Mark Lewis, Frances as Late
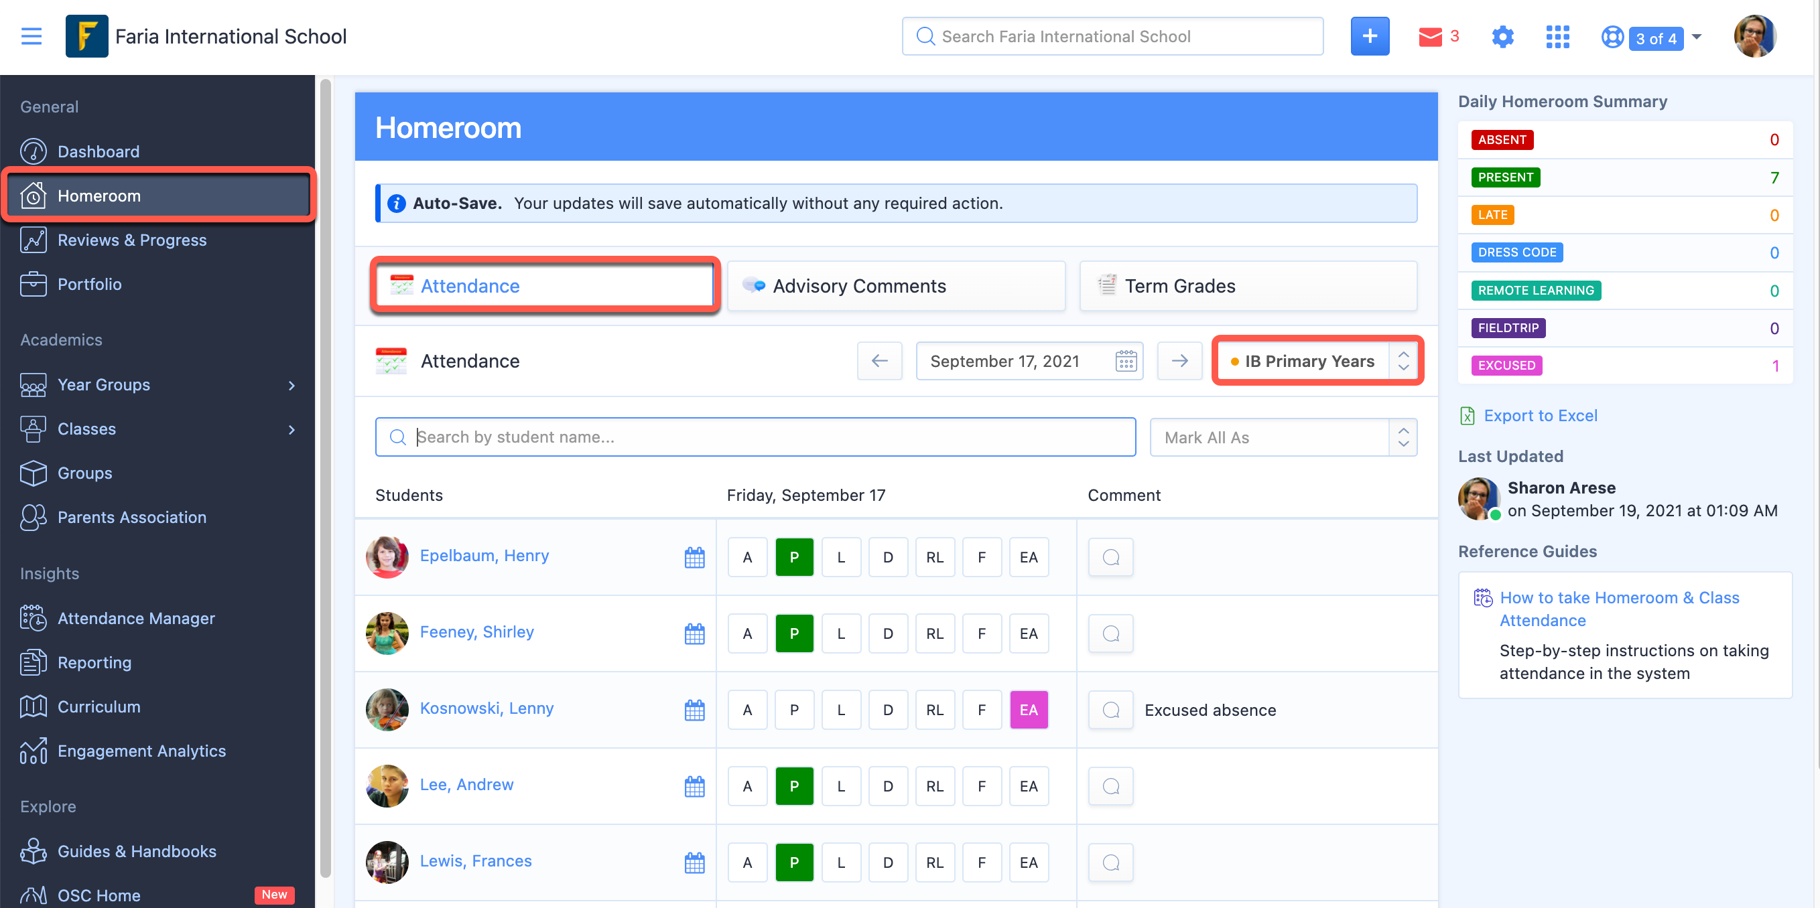This screenshot has height=908, width=1820. pos(840,862)
